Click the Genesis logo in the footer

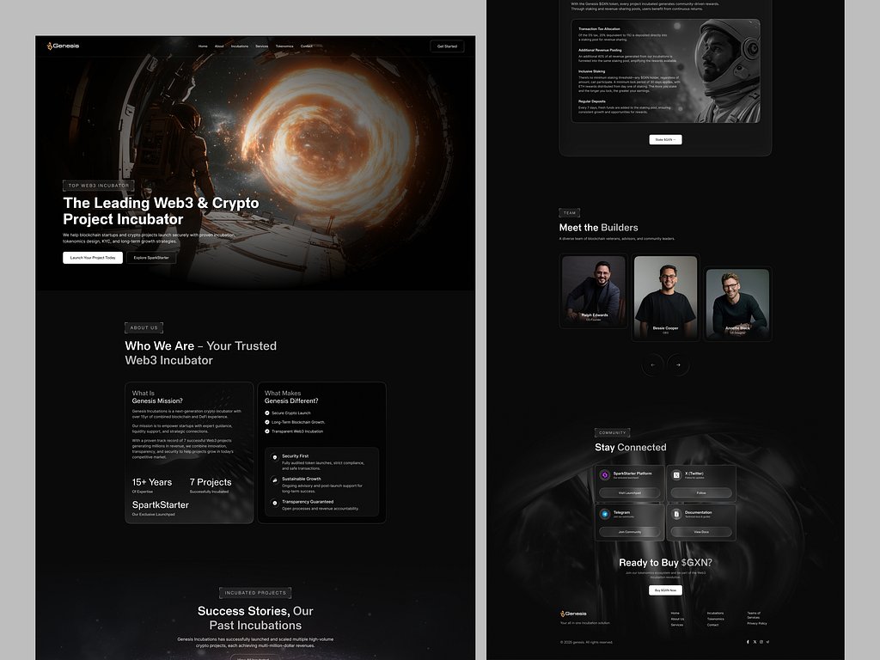(x=573, y=614)
